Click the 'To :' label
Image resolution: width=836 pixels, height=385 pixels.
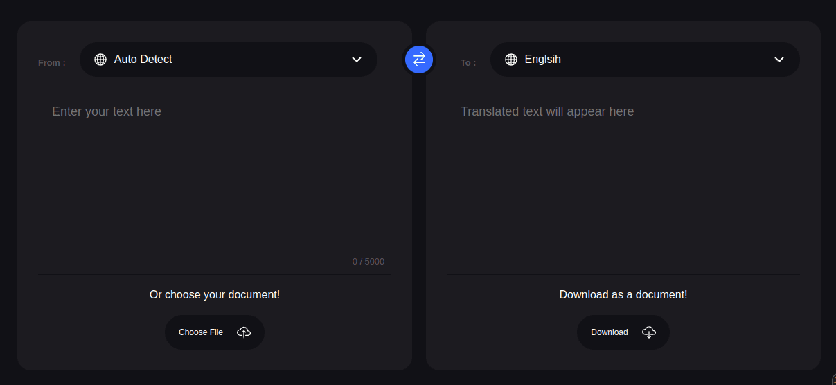[x=468, y=63]
